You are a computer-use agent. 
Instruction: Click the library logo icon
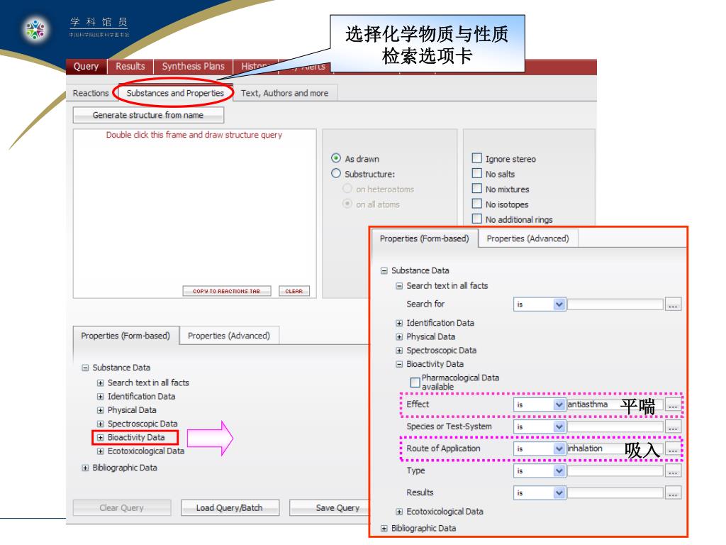[x=35, y=29]
